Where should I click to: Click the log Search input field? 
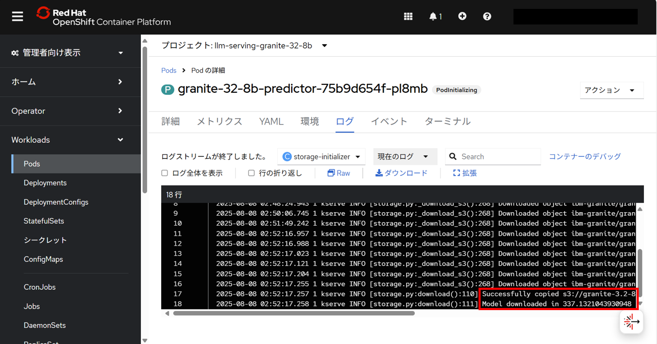(x=493, y=156)
